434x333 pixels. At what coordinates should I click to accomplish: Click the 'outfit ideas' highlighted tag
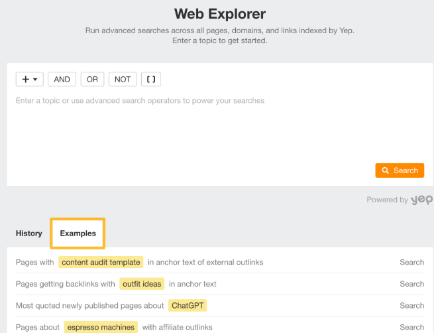[142, 284]
